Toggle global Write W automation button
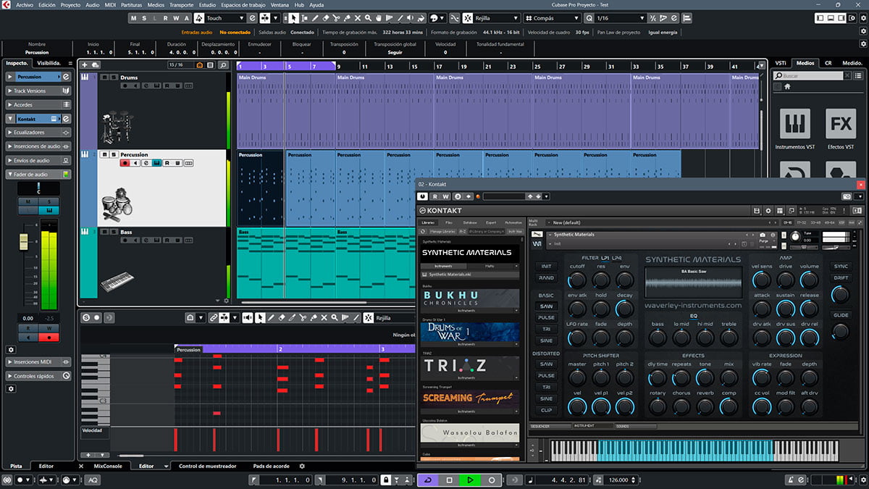Image resolution: width=869 pixels, height=489 pixels. [175, 18]
